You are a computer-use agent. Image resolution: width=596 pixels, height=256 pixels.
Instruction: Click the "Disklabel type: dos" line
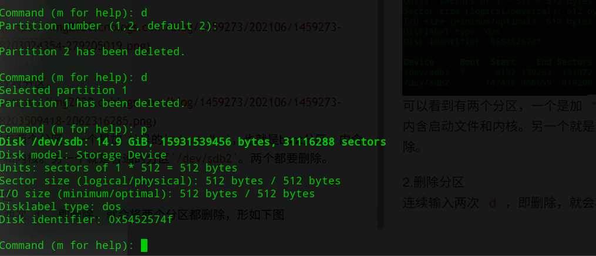tap(61, 207)
